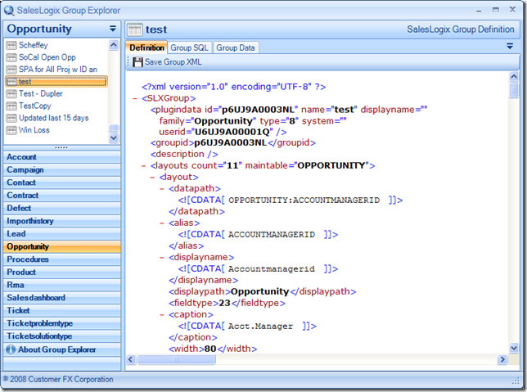The width and height of the screenshot is (527, 392).
Task: Open the Ticketsolutiontype section
Action: 62,336
